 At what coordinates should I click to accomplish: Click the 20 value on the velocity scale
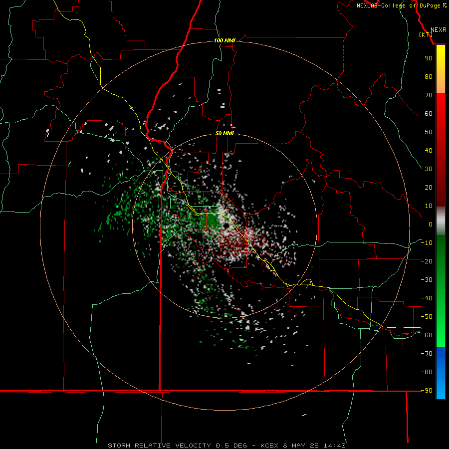(429, 188)
